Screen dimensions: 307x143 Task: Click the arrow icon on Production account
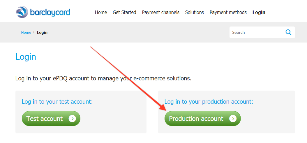tap(233, 119)
